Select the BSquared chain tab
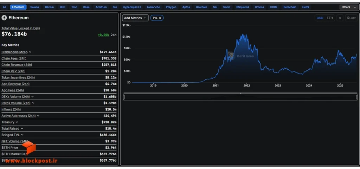The image size is (360, 169). pos(243,7)
